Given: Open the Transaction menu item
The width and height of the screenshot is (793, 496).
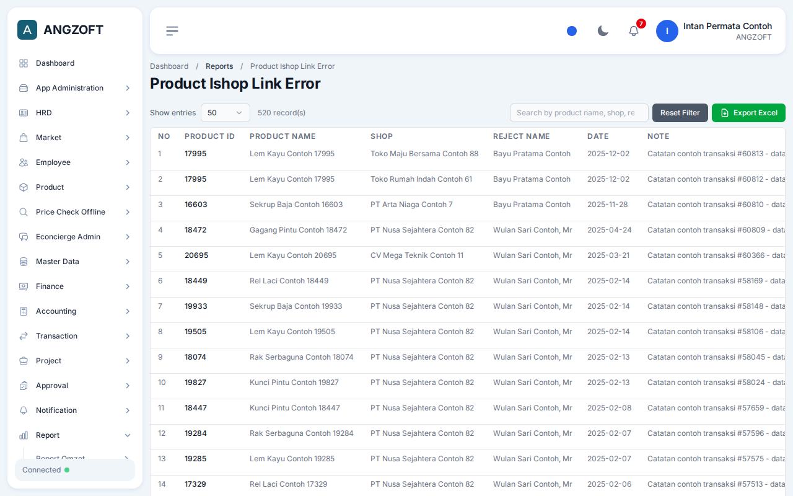Looking at the screenshot, I should click(x=75, y=336).
